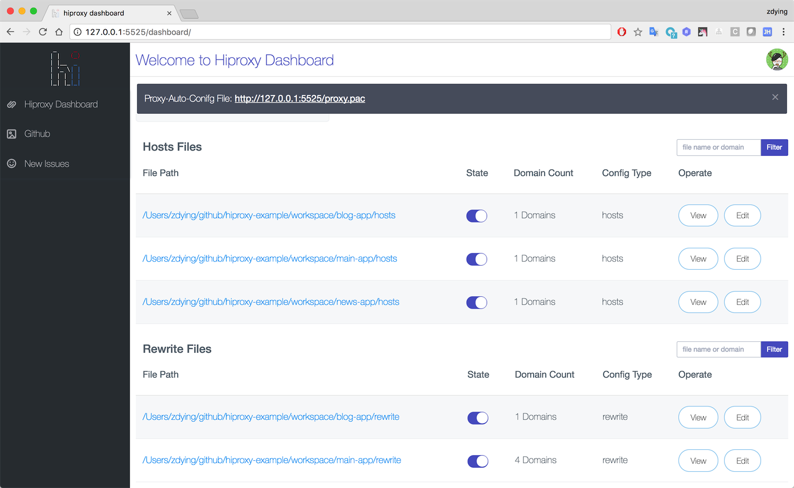Star the page using the bookmark icon
The image size is (794, 488).
tap(637, 32)
